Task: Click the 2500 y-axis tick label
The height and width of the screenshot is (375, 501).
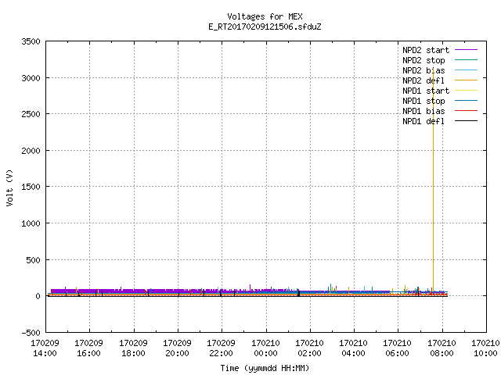Action: coord(31,114)
